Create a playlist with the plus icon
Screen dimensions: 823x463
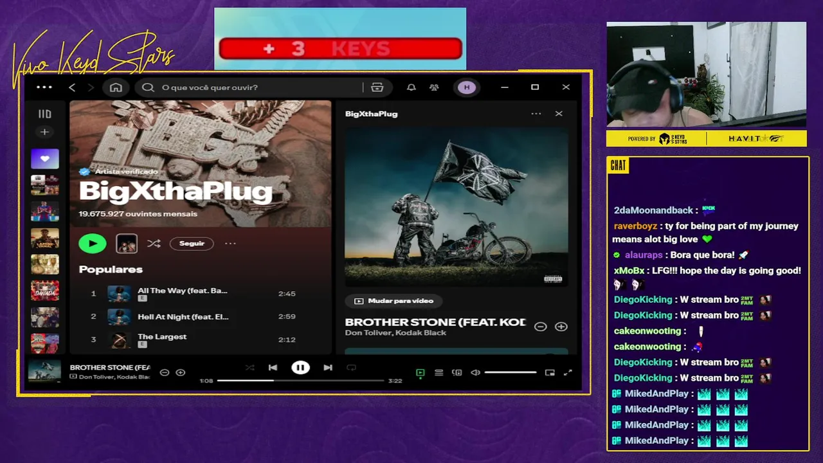pos(44,132)
